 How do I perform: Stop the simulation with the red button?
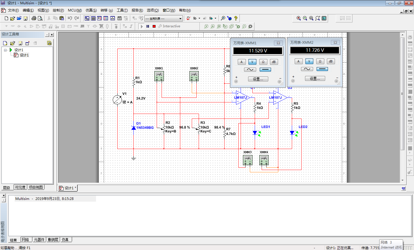[x=154, y=26]
